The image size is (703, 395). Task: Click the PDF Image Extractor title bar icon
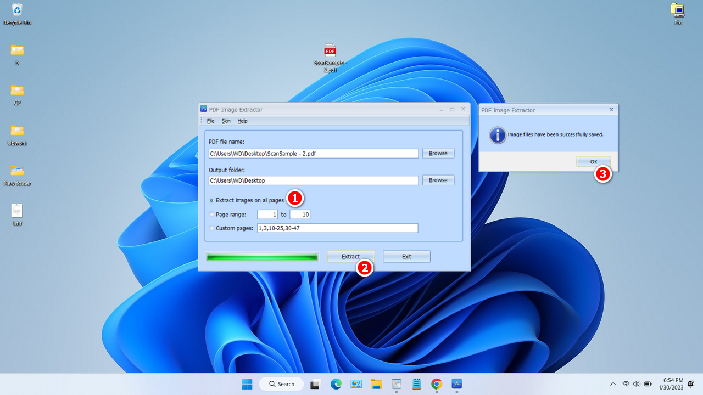coord(203,109)
